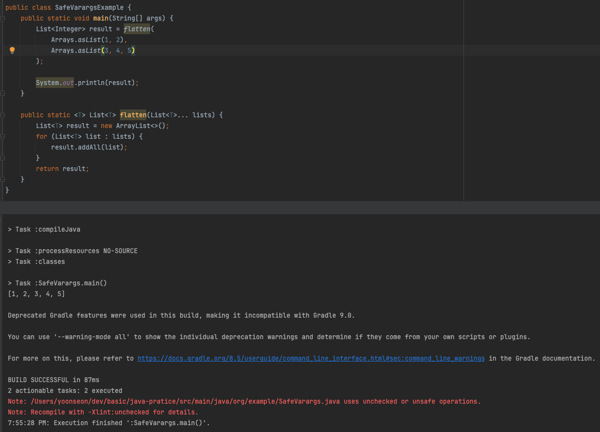The width and height of the screenshot is (600, 432).
Task: Click the red SafeVarargs.java unchecked operations note
Action: (x=244, y=401)
